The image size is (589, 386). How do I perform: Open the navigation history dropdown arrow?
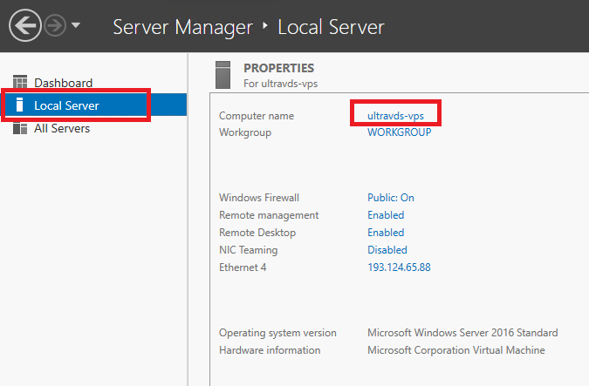point(76,25)
